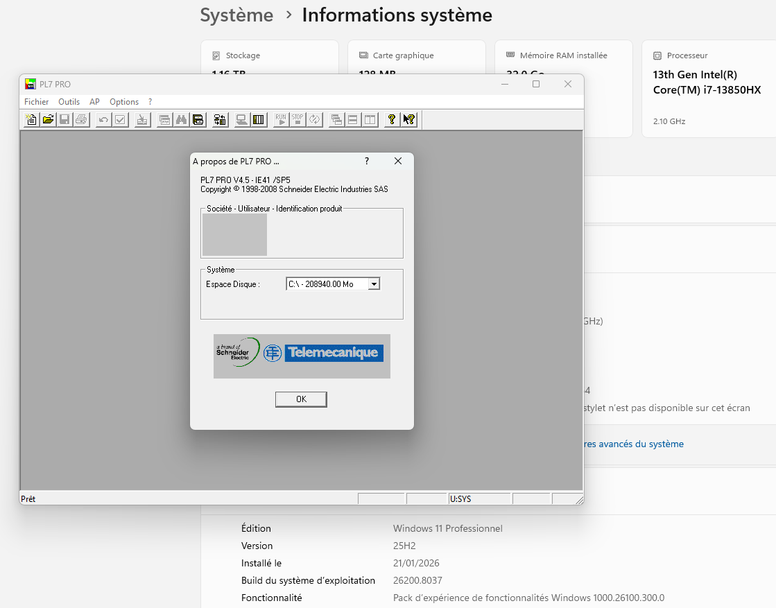Close the A propos de PL7 PRO dialog
776x608 pixels.
coord(398,161)
